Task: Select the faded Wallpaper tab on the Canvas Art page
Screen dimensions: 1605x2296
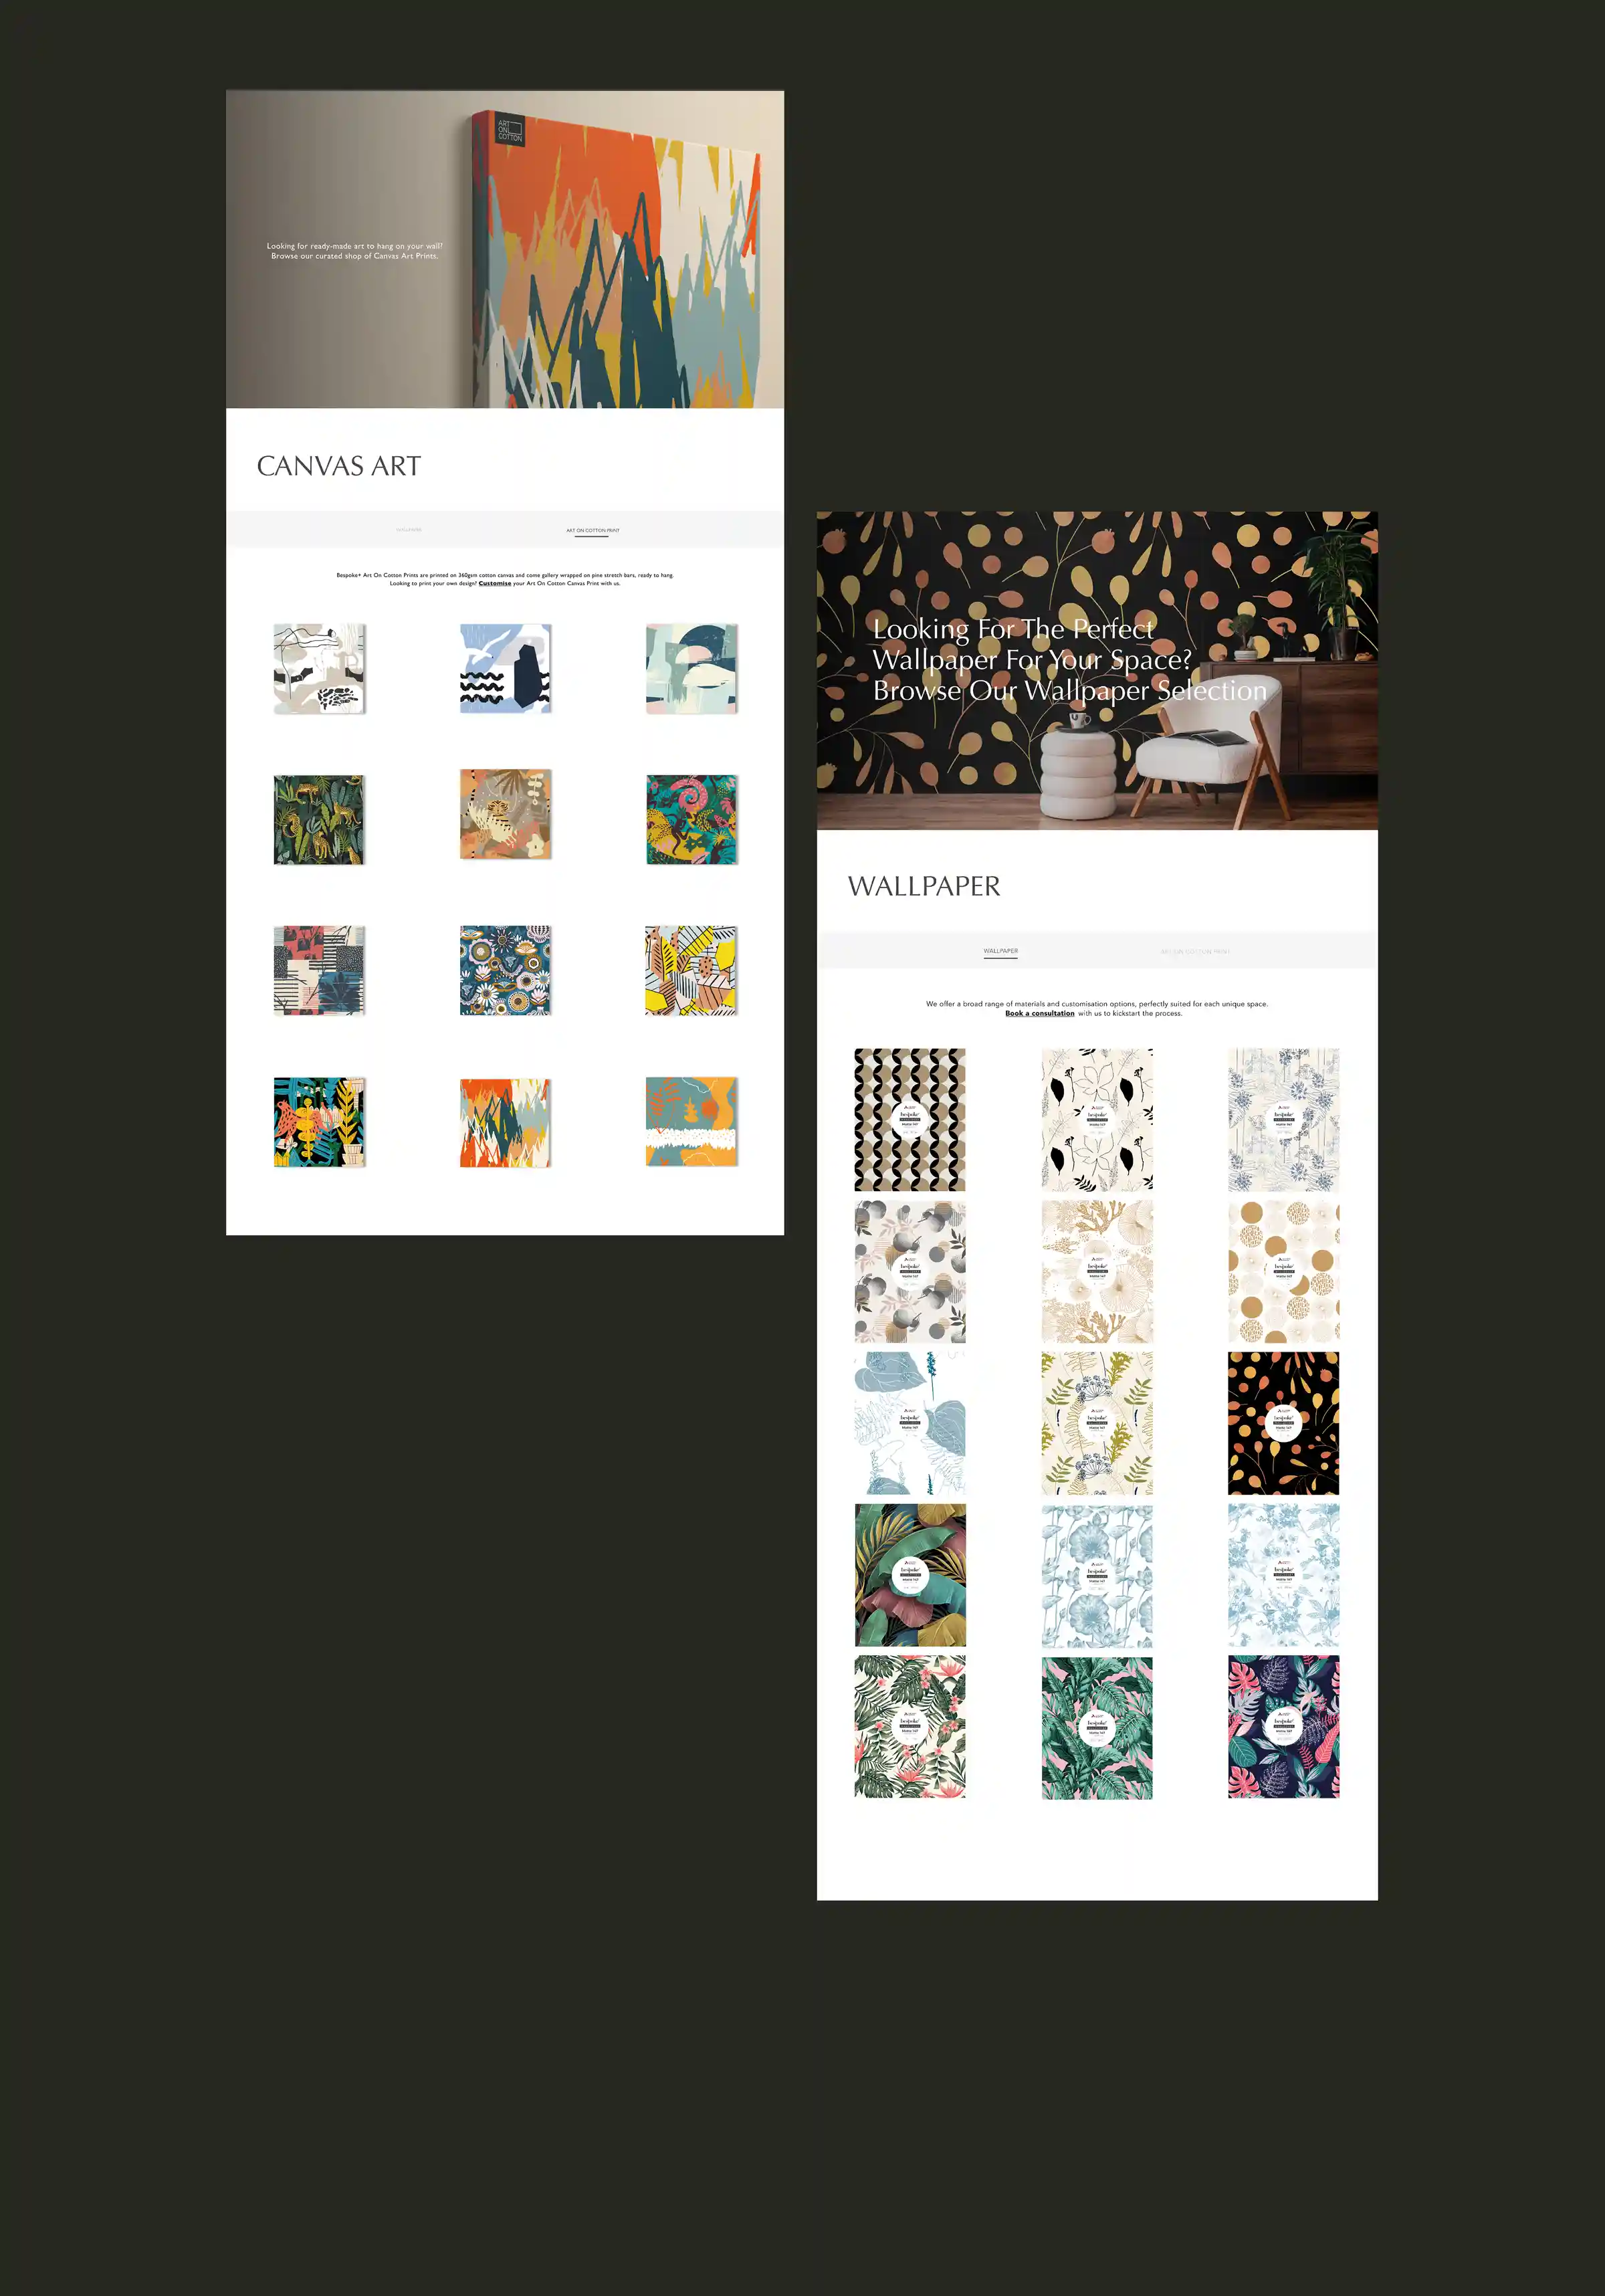Action: pos(409,530)
